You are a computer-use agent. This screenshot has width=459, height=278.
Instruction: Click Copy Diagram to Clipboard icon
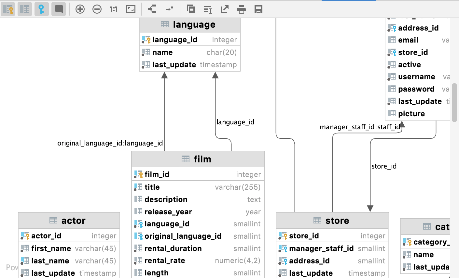[191, 9]
